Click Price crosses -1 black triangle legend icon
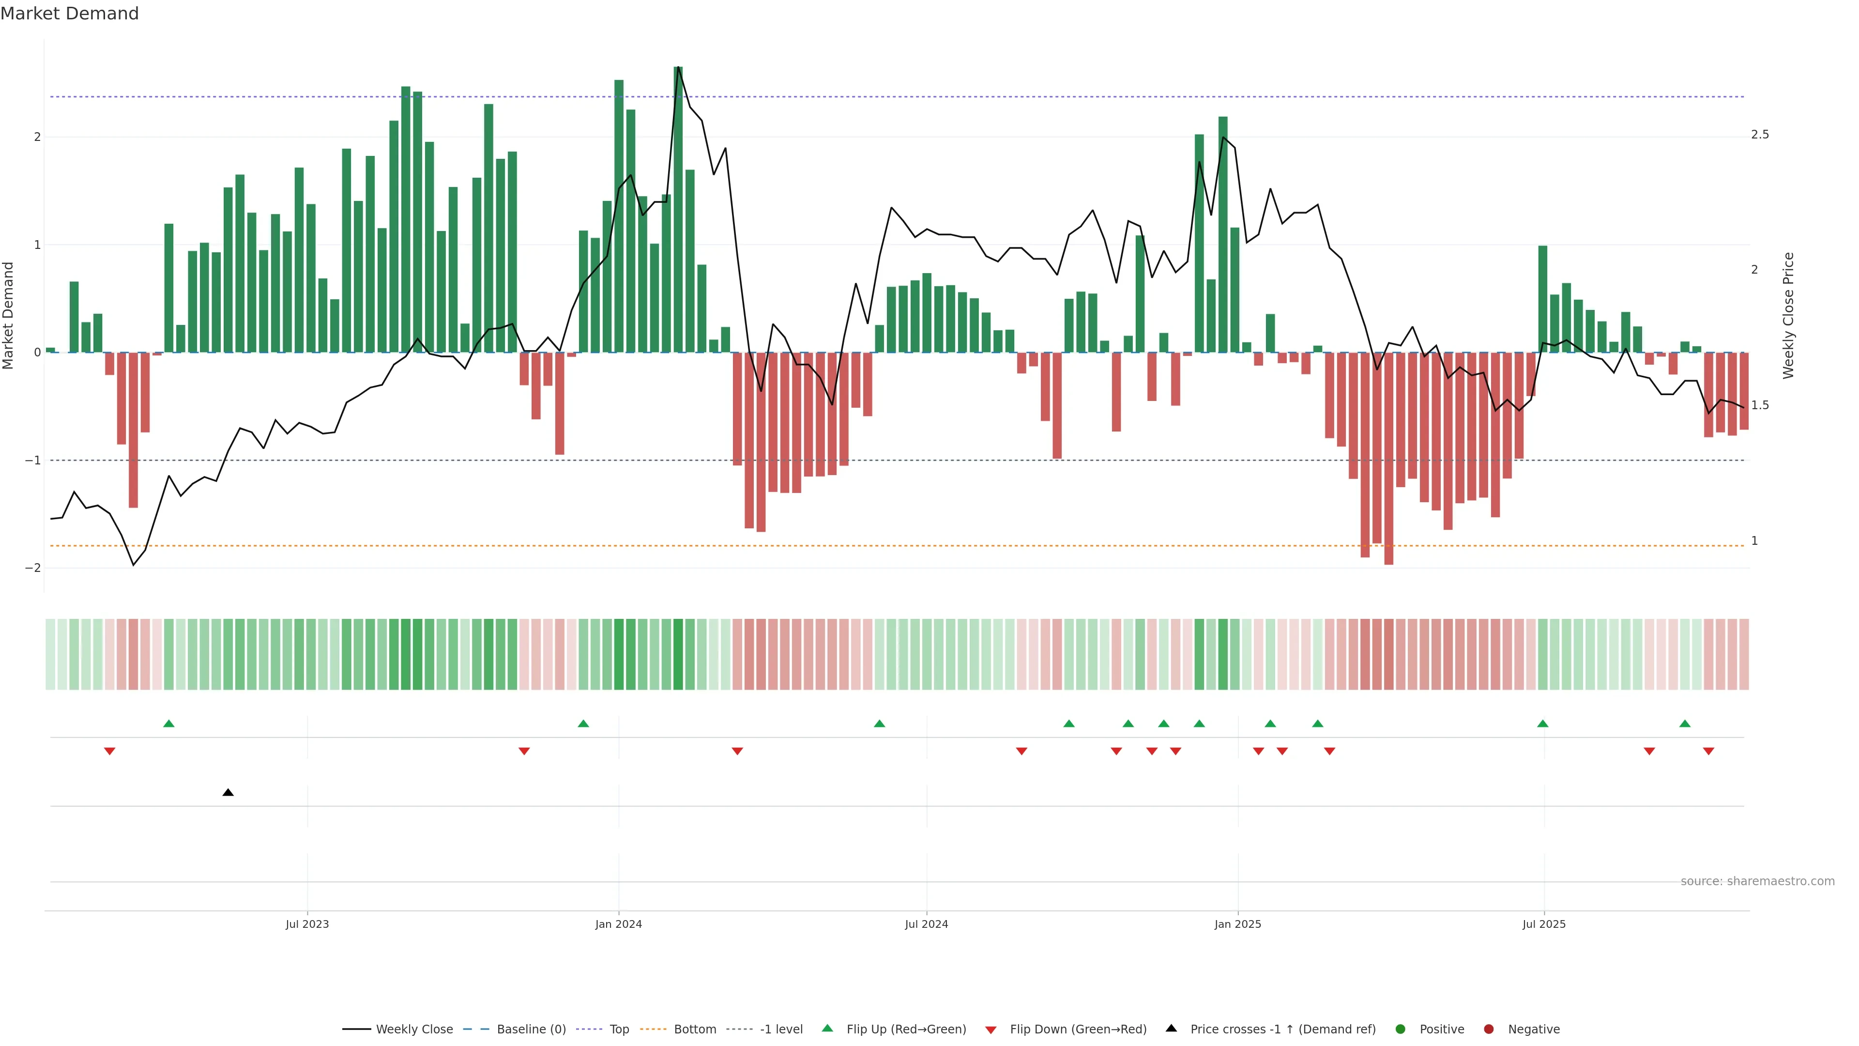The height and width of the screenshot is (1046, 1859). tap(1171, 1029)
